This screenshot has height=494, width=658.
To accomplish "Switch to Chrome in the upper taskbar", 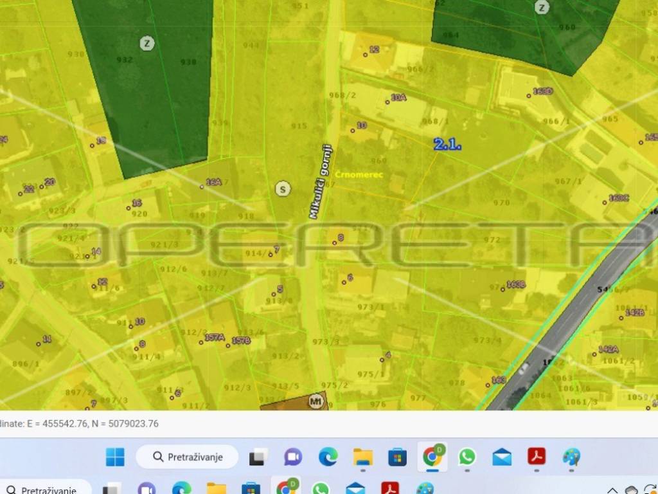I will (x=432, y=457).
